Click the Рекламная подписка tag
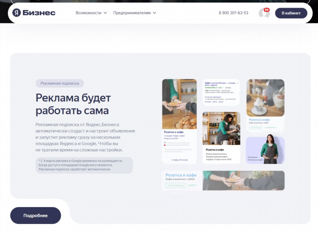Screen dimensions: 318x238 pos(60,83)
